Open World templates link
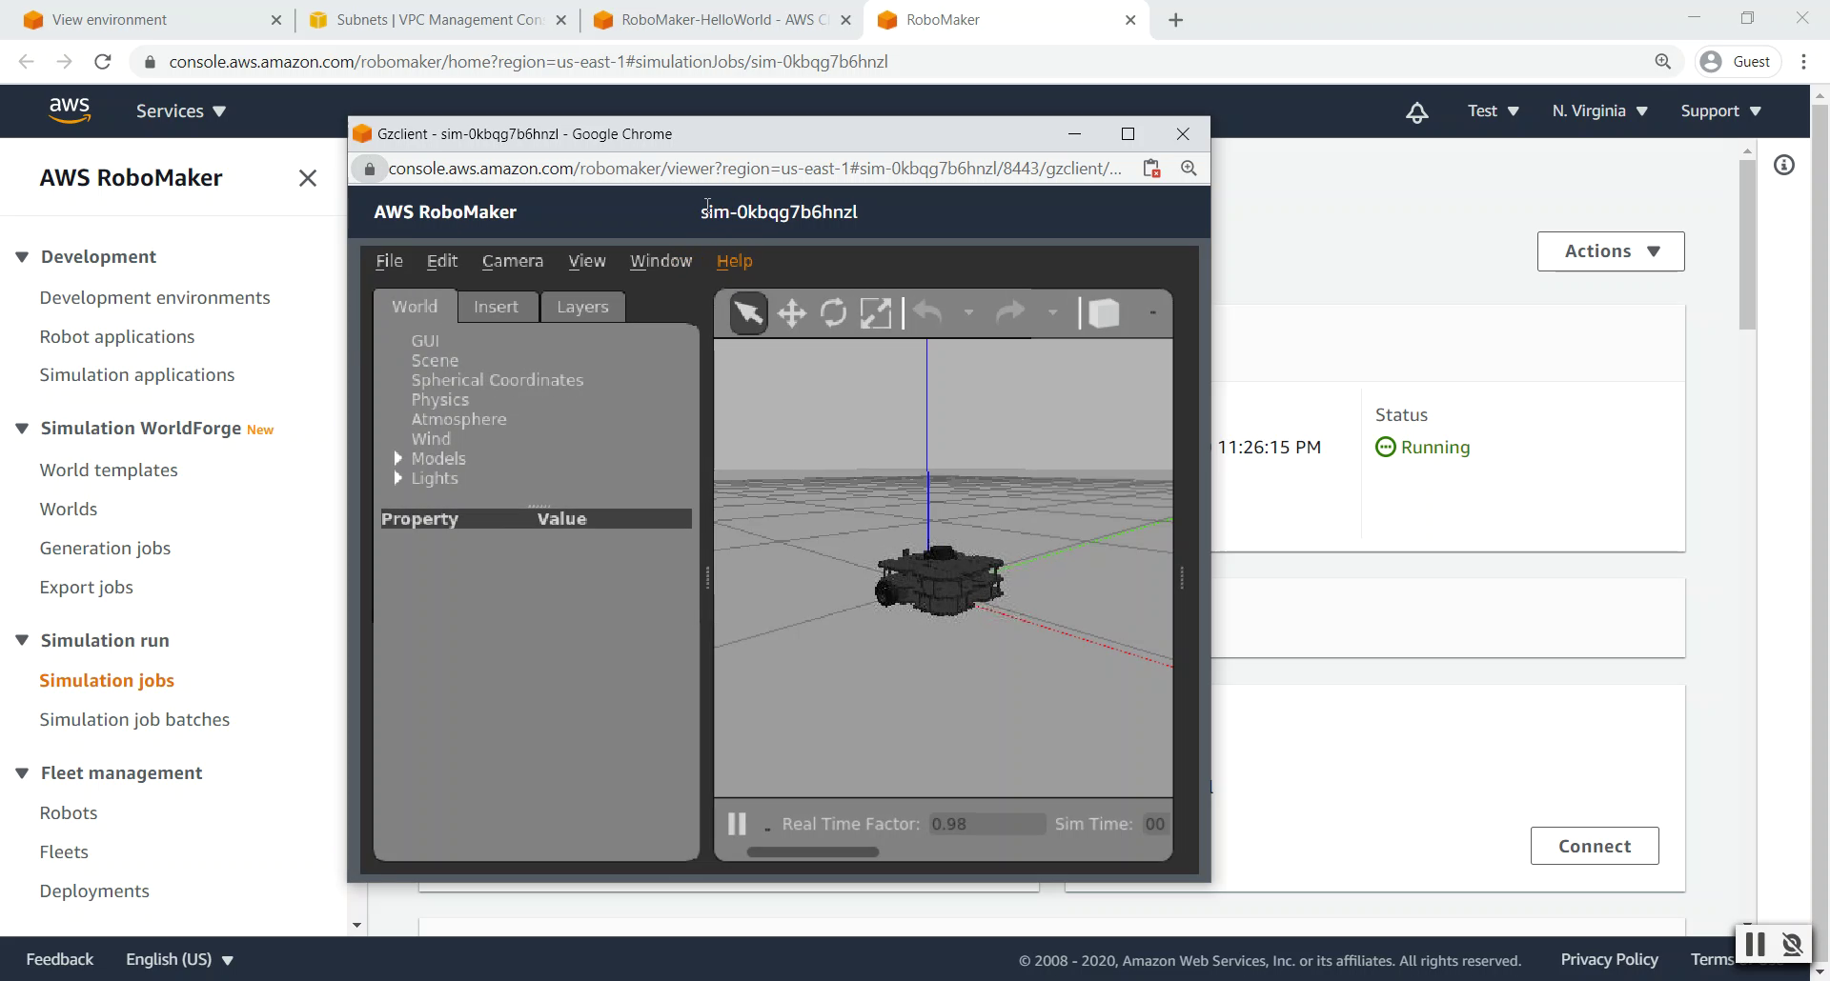The image size is (1830, 981). (109, 470)
